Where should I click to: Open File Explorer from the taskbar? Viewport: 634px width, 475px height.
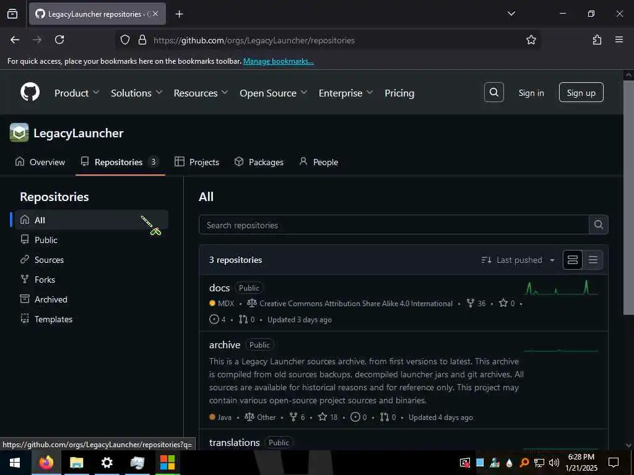(76, 463)
